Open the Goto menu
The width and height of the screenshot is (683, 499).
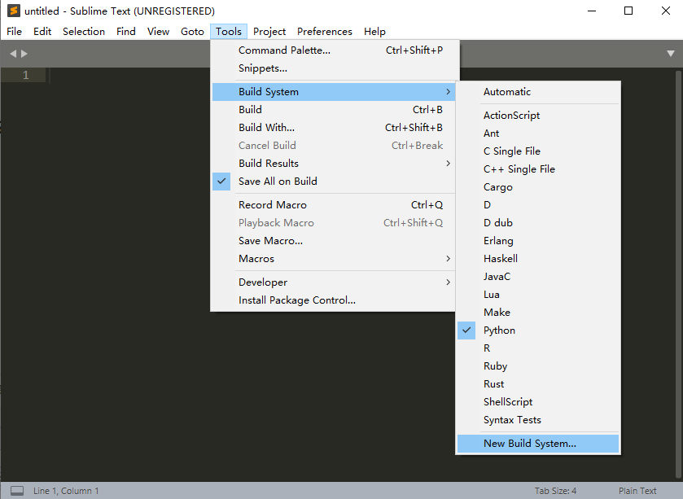(192, 32)
